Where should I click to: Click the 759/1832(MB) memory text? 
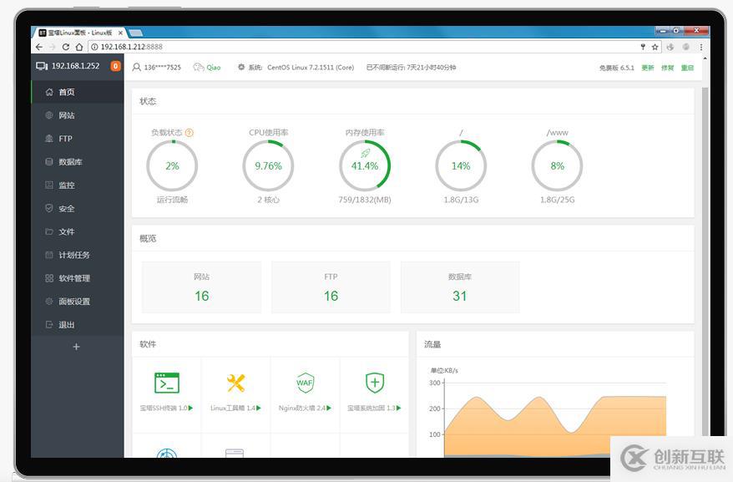click(365, 200)
